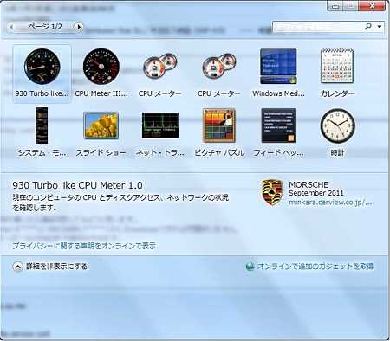The height and width of the screenshot is (341, 390).
Task: Pick the CPU メーター gadget beside CPU Meter III
Action: (x=160, y=74)
